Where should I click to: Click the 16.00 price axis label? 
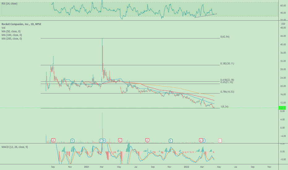tap(283, 95)
